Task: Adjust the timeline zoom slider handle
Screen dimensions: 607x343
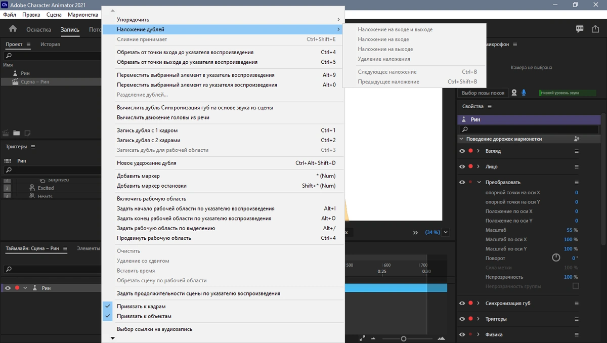Action: coord(403,338)
